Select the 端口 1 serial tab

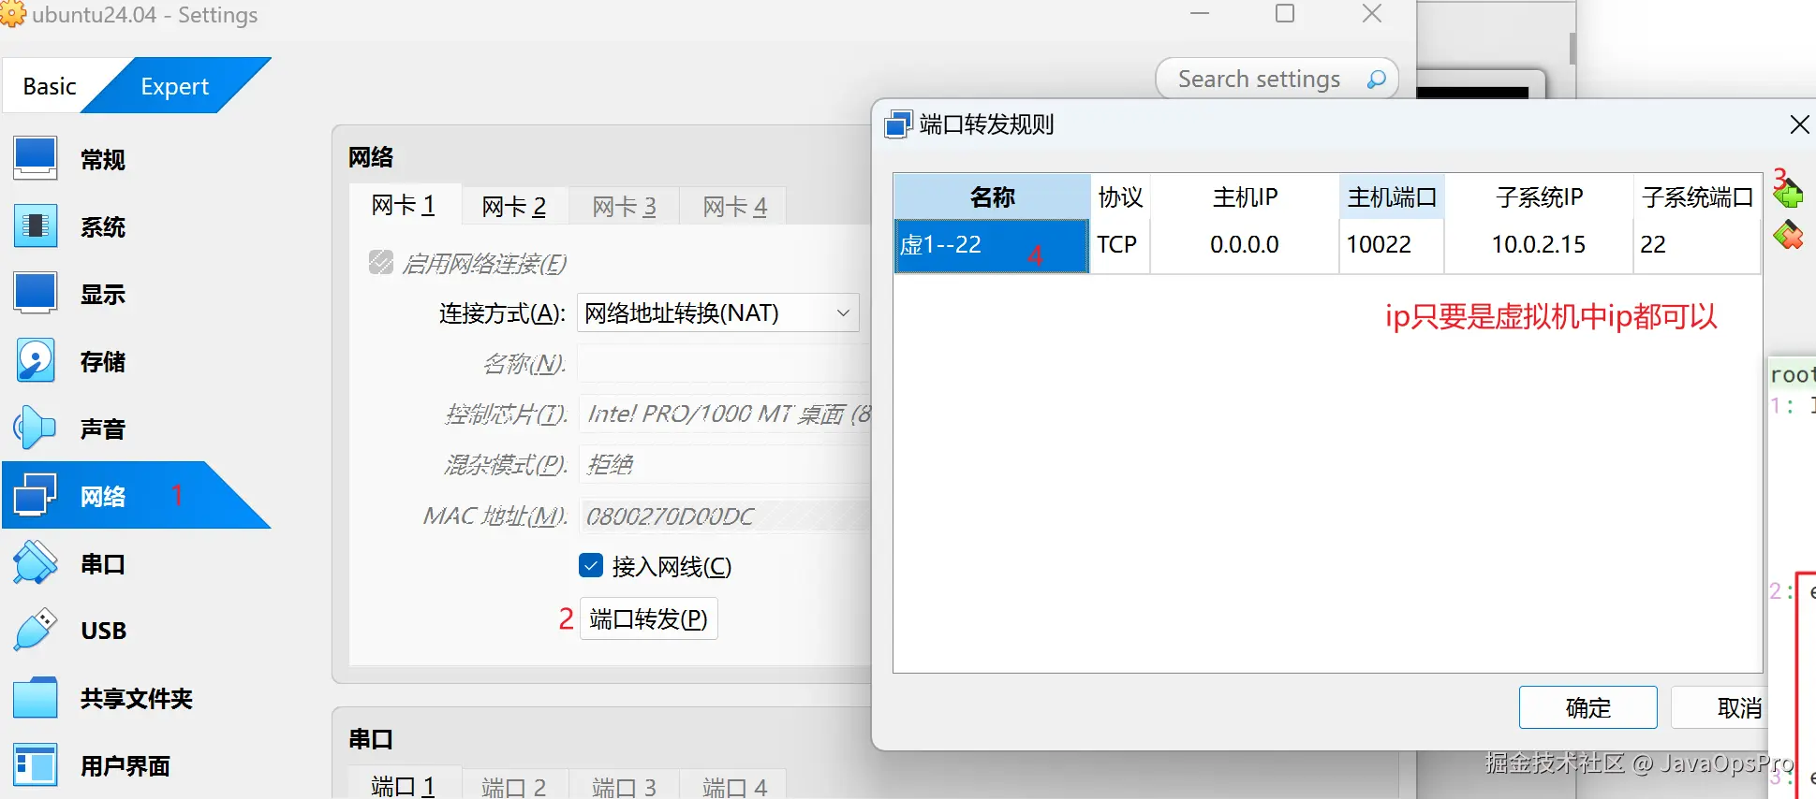[404, 785]
